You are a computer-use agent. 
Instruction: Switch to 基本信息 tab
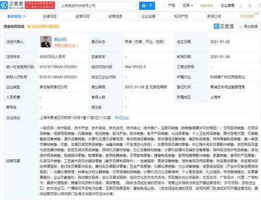(x=17, y=16)
